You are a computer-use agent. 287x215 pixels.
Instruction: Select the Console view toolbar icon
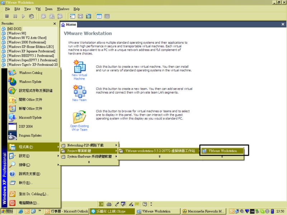[x=107, y=16]
